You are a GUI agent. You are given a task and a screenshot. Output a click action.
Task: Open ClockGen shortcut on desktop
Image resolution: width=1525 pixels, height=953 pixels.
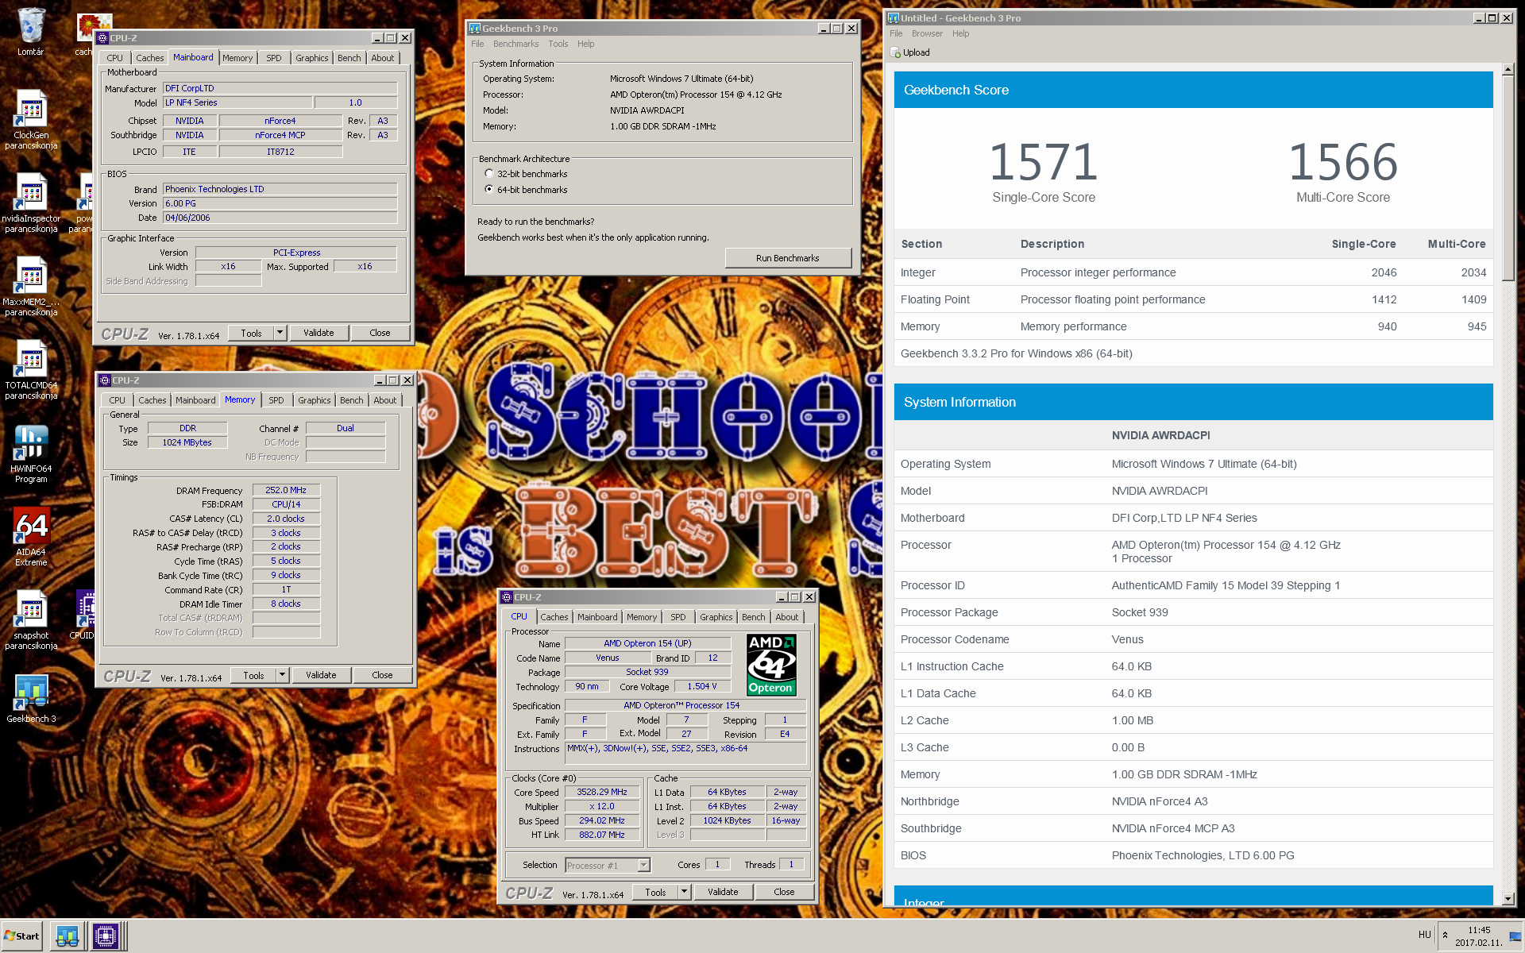click(x=31, y=119)
